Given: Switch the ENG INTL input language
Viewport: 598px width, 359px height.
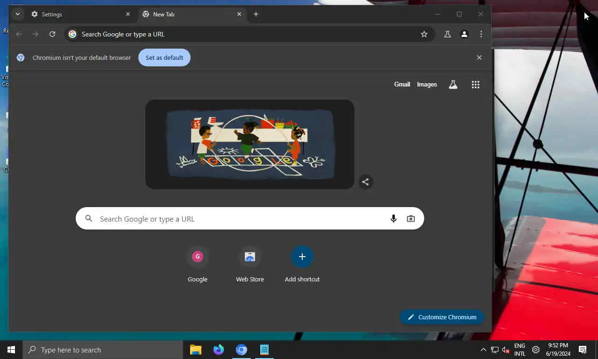Looking at the screenshot, I should [x=520, y=350].
